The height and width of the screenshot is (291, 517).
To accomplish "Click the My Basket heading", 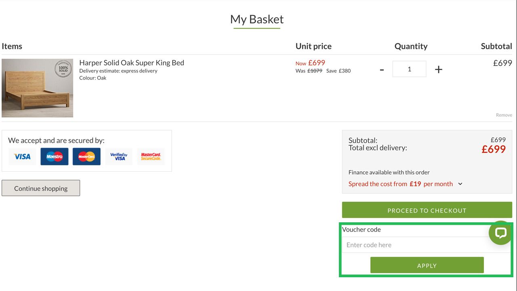I will (x=257, y=19).
